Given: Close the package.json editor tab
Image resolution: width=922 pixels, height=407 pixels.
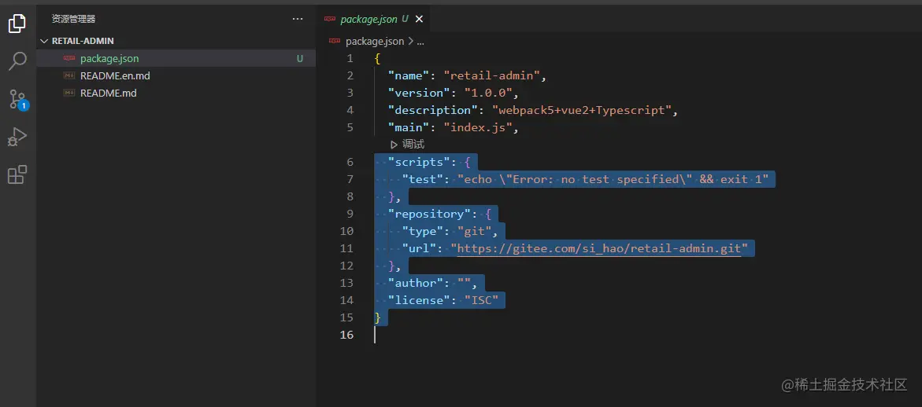Looking at the screenshot, I should tap(419, 20).
